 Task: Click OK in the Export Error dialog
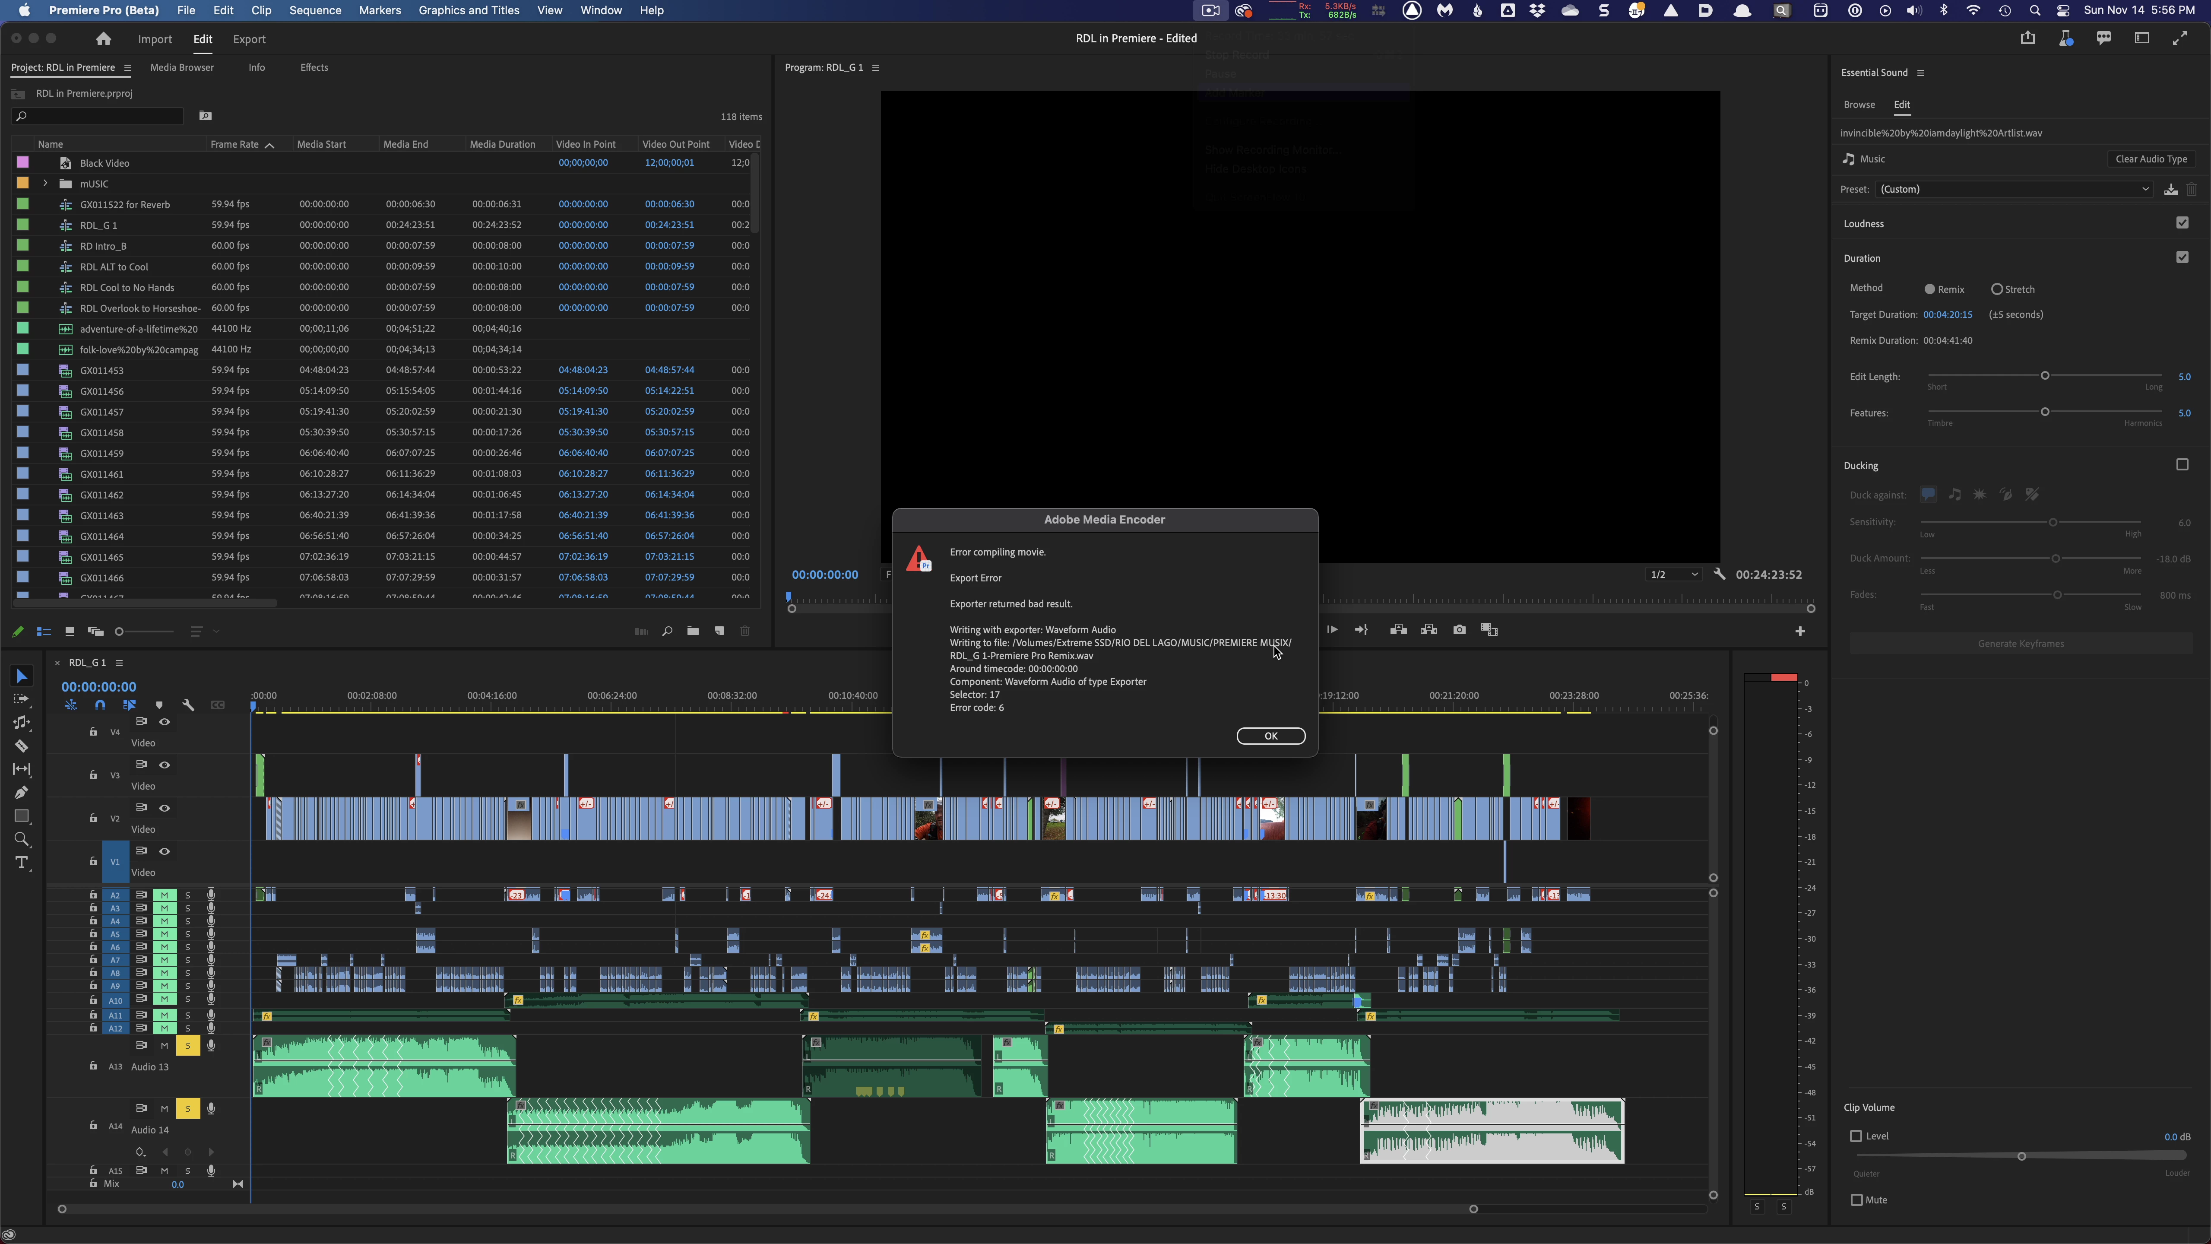point(1270,736)
